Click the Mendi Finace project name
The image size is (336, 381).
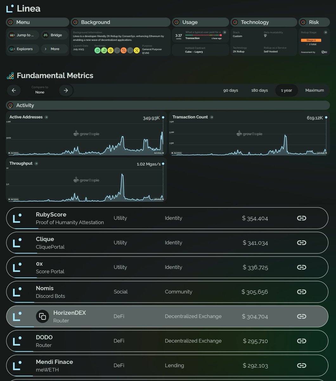tap(55, 362)
